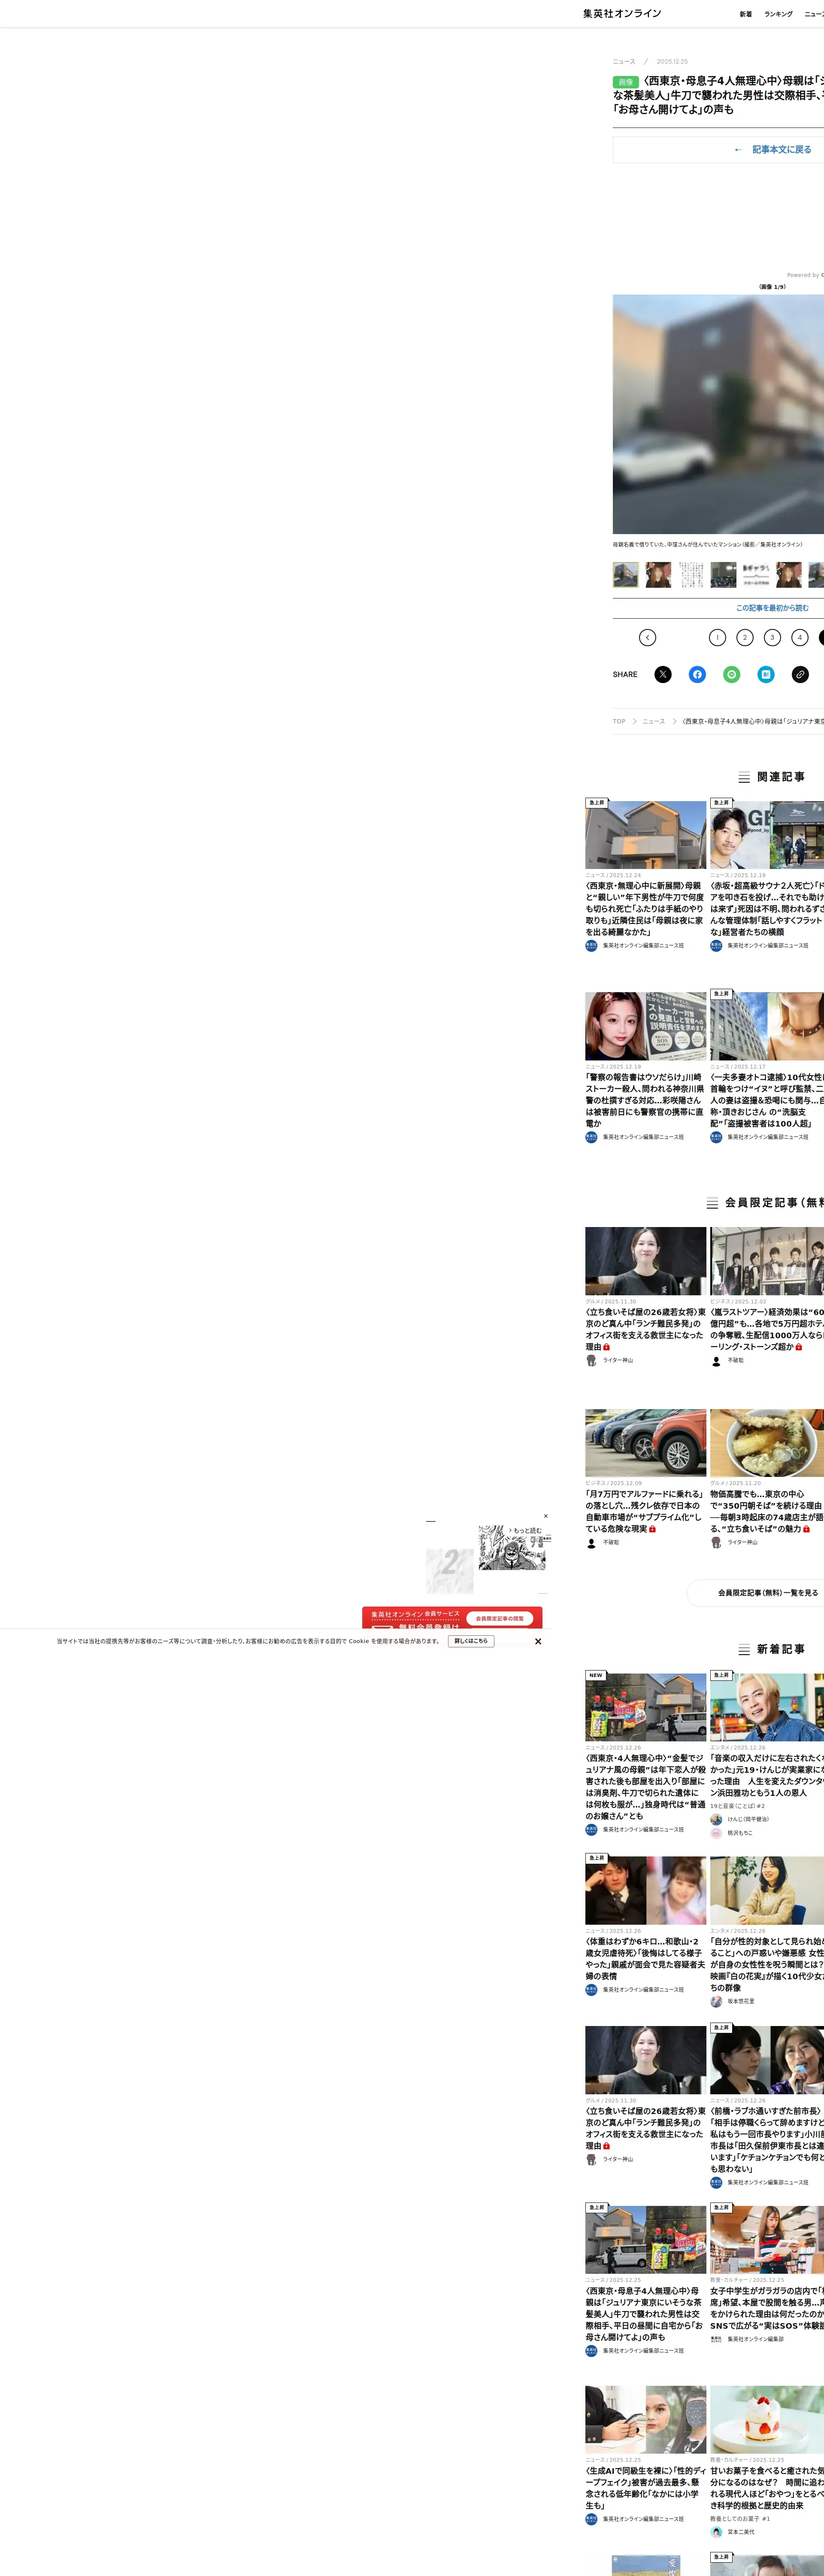This screenshot has width=824, height=2576.
Task: Close the manga popup ad
Action: pyautogui.click(x=545, y=1515)
